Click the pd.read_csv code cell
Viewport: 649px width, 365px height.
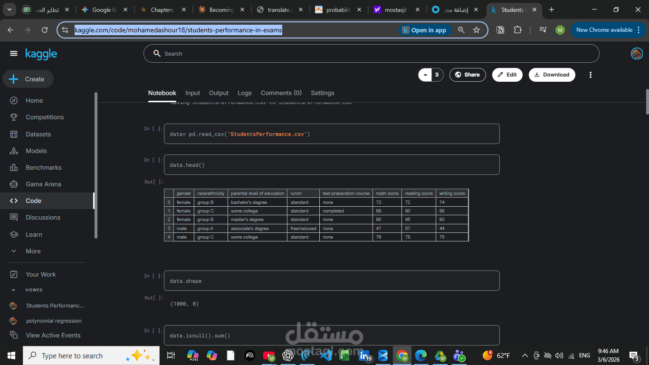(332, 134)
